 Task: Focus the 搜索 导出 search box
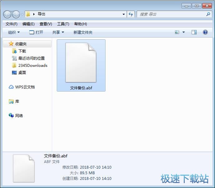click(174, 14)
